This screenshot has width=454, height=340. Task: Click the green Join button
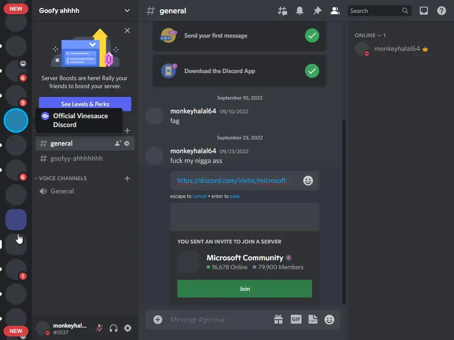[x=245, y=289]
